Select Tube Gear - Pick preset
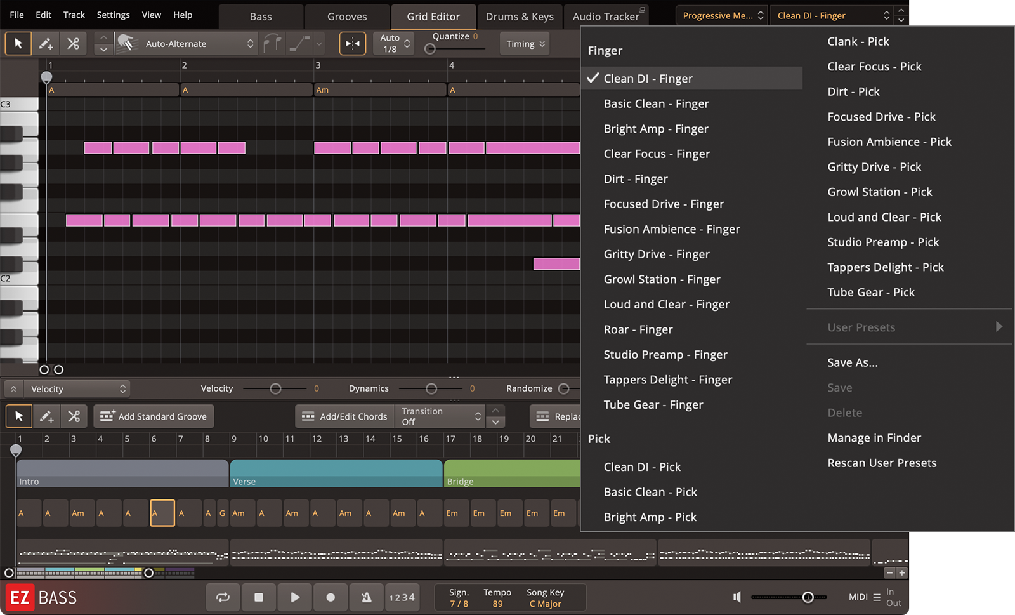The height and width of the screenshot is (615, 1015). tap(871, 292)
